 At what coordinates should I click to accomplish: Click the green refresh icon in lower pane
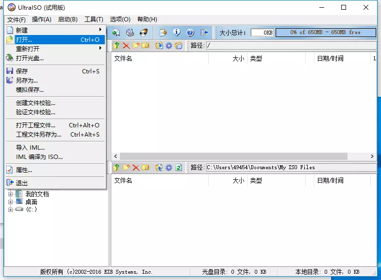pos(179,167)
